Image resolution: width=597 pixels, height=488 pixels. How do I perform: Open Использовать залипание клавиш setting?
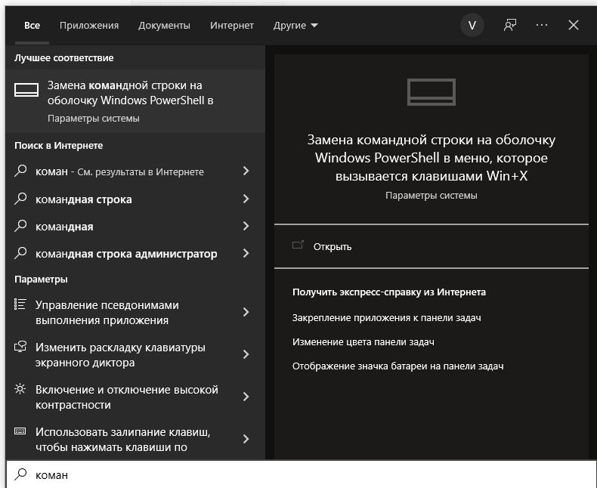(x=122, y=440)
